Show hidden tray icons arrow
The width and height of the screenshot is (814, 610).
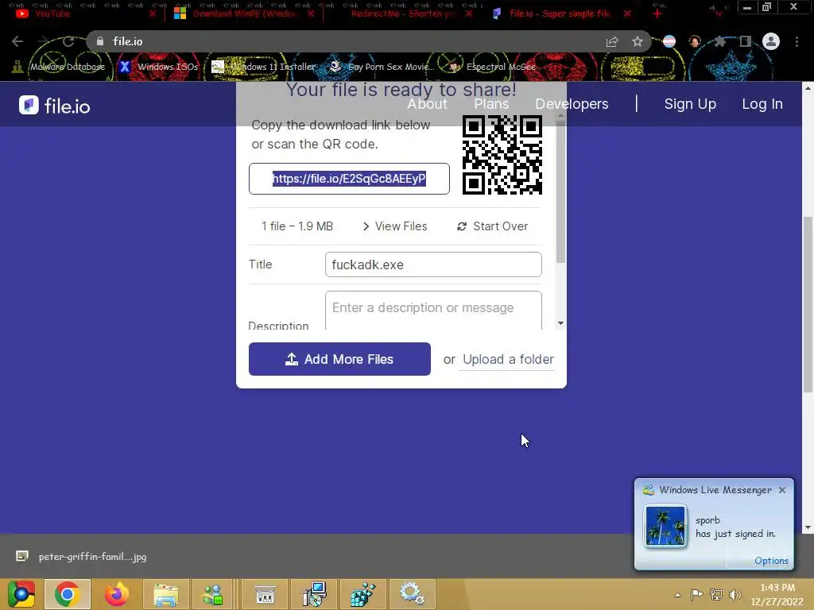(x=677, y=595)
